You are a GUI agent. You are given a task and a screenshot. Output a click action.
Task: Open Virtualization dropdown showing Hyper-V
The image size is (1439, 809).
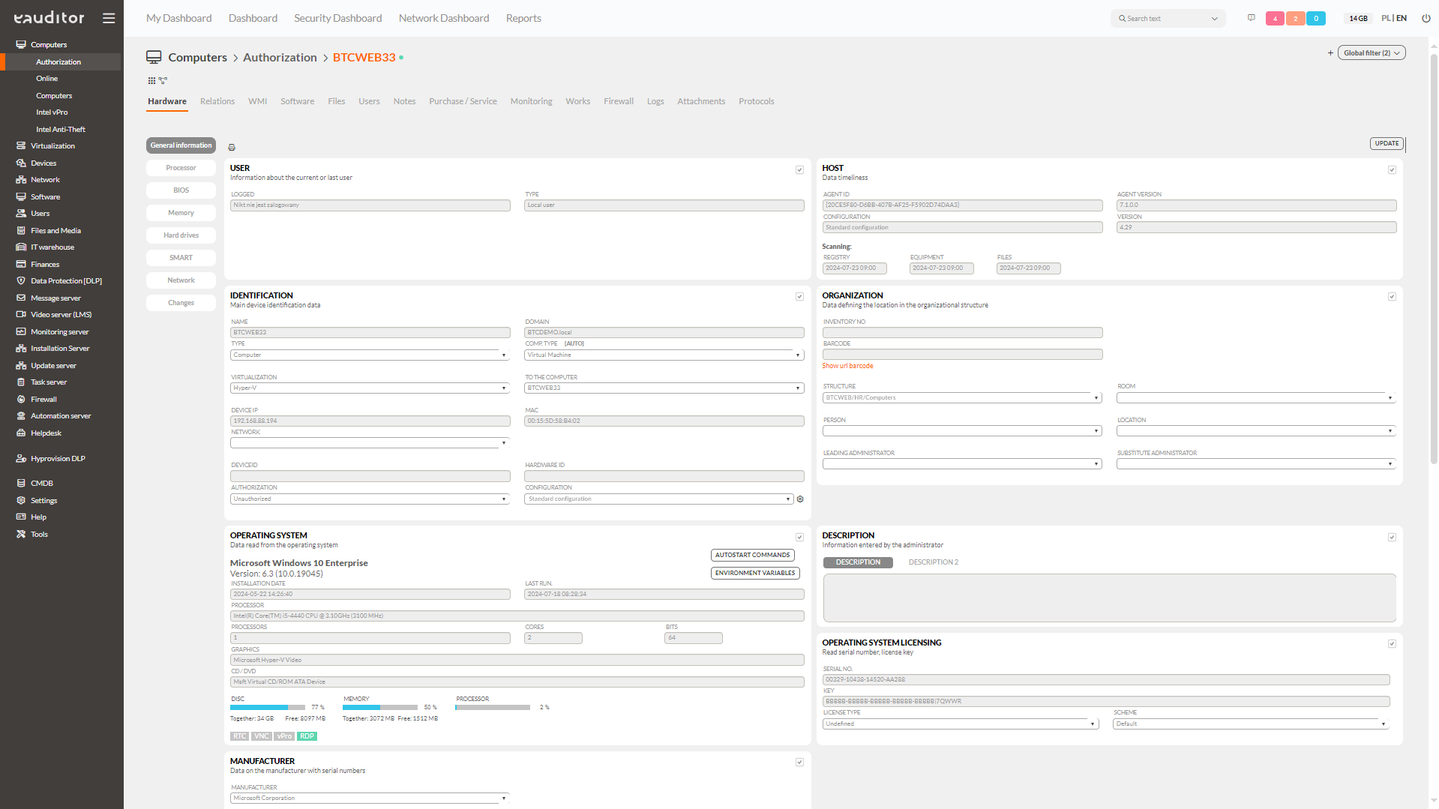point(370,388)
